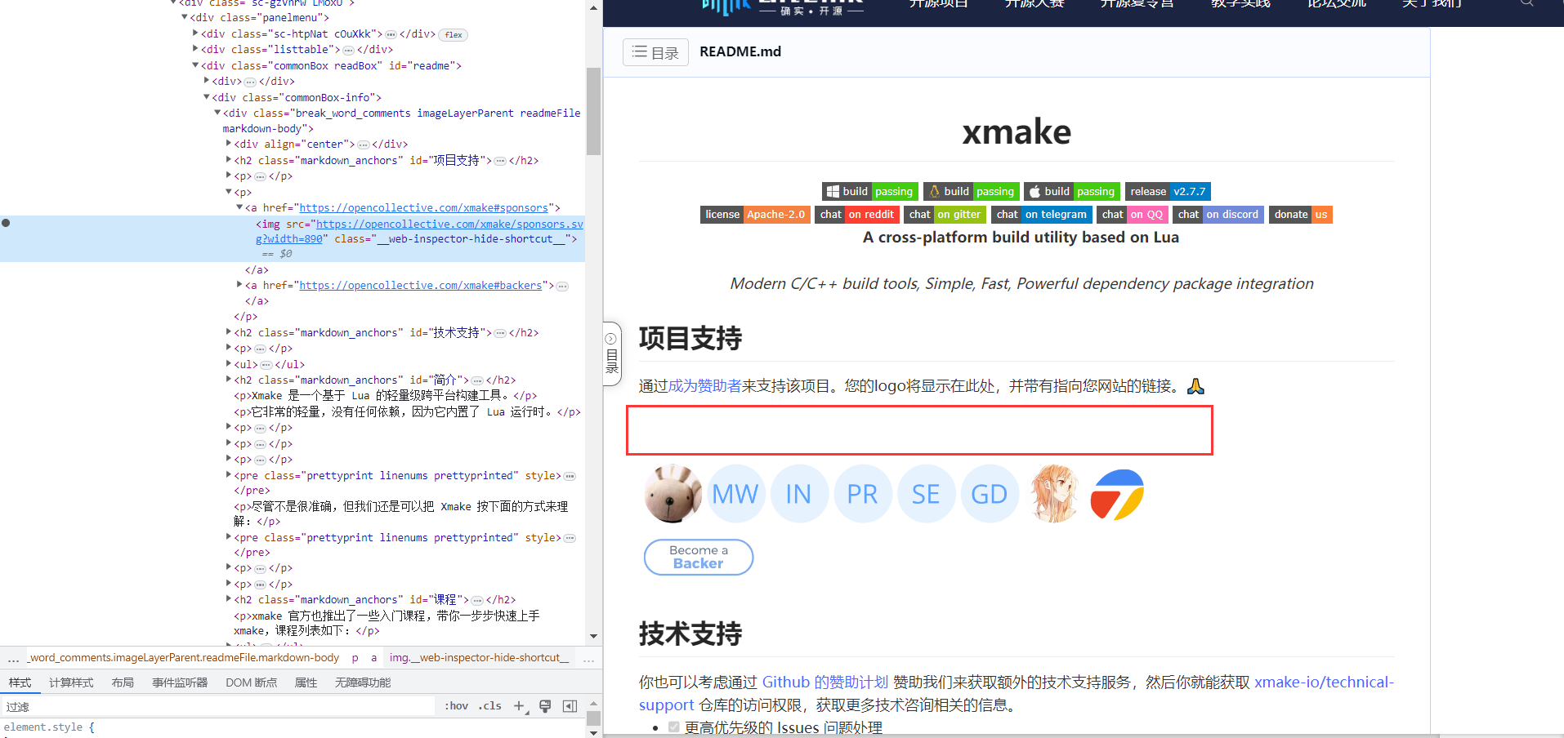Click the praying hands emoji
The image size is (1564, 738).
[x=1195, y=386]
